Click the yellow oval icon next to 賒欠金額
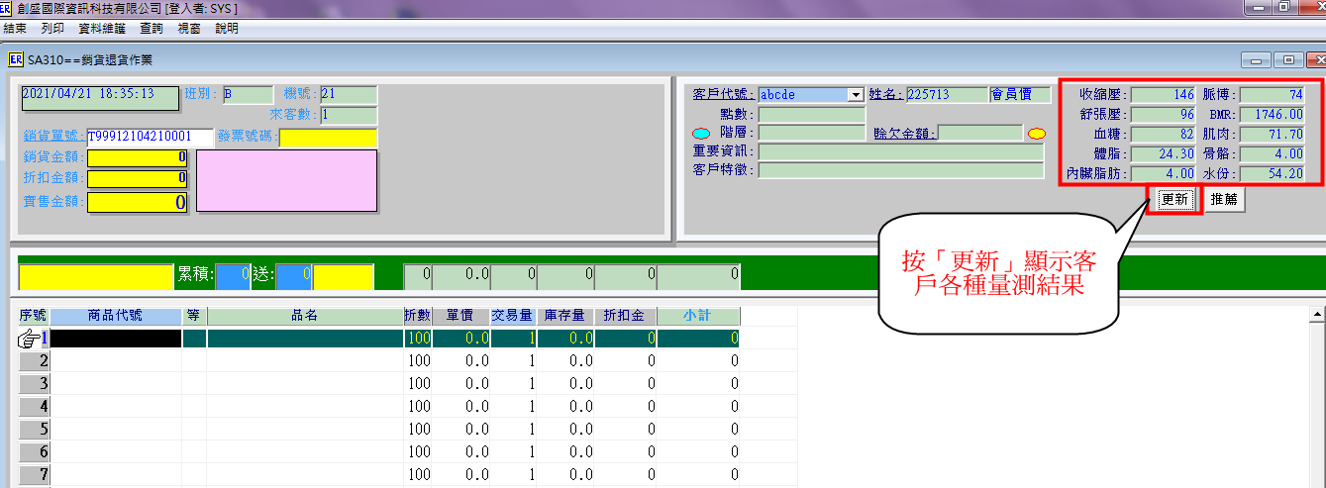This screenshot has height=488, width=1326. [x=1037, y=134]
